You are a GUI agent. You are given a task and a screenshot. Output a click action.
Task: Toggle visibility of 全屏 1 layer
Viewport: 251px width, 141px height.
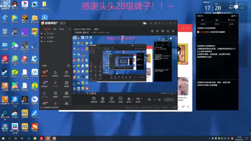(x=42, y=38)
